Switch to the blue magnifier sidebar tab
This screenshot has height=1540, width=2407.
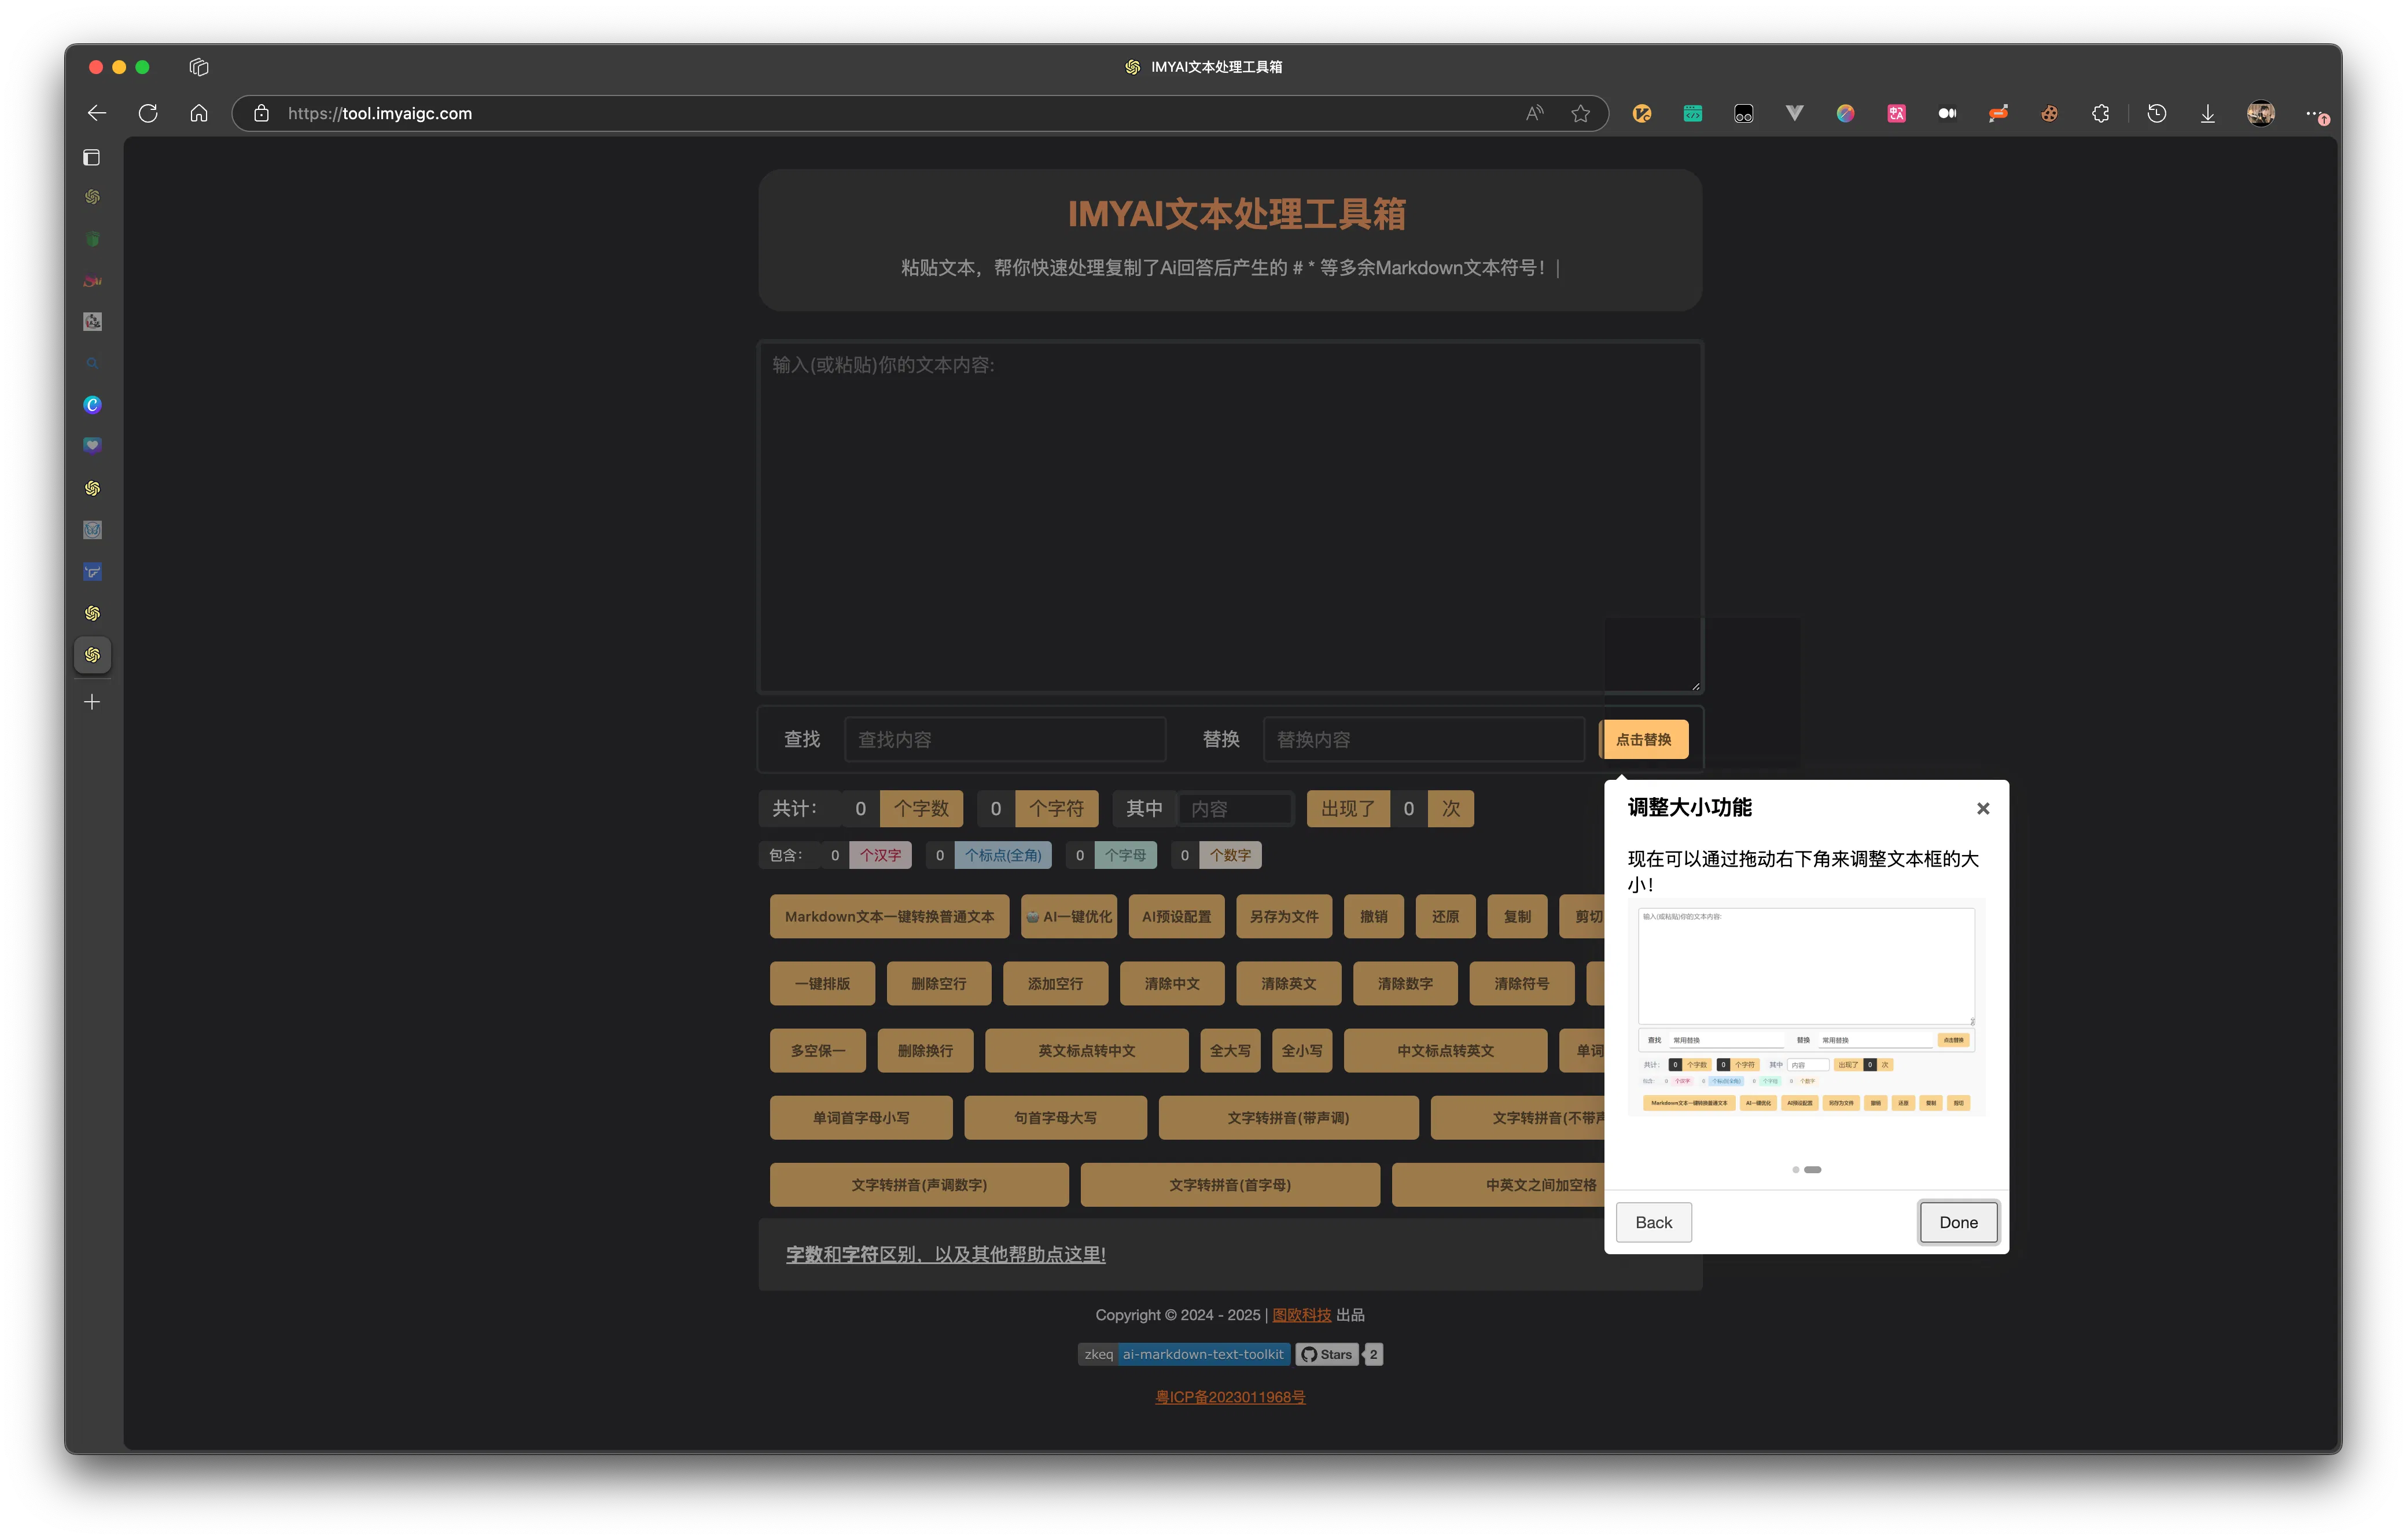(92, 363)
